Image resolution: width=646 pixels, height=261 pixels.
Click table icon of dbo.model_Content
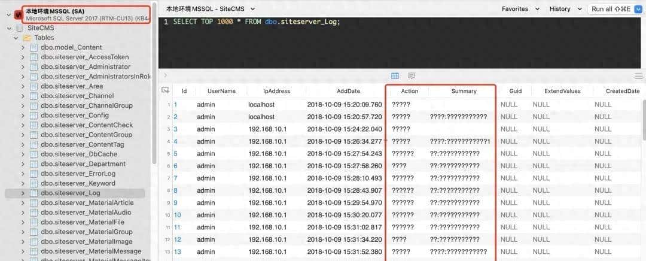(x=33, y=47)
